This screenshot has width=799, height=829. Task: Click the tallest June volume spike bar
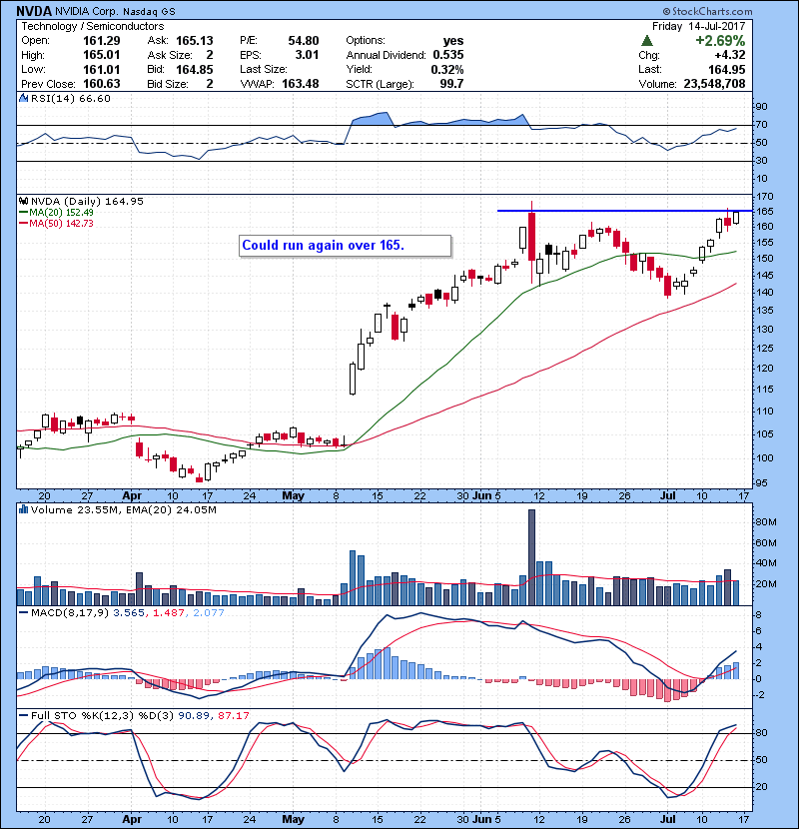click(532, 557)
